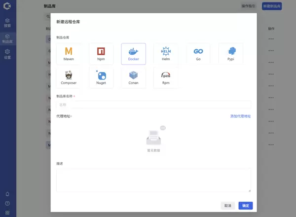Choose the Conan repository type
The height and width of the screenshot is (217, 296).
[133, 77]
